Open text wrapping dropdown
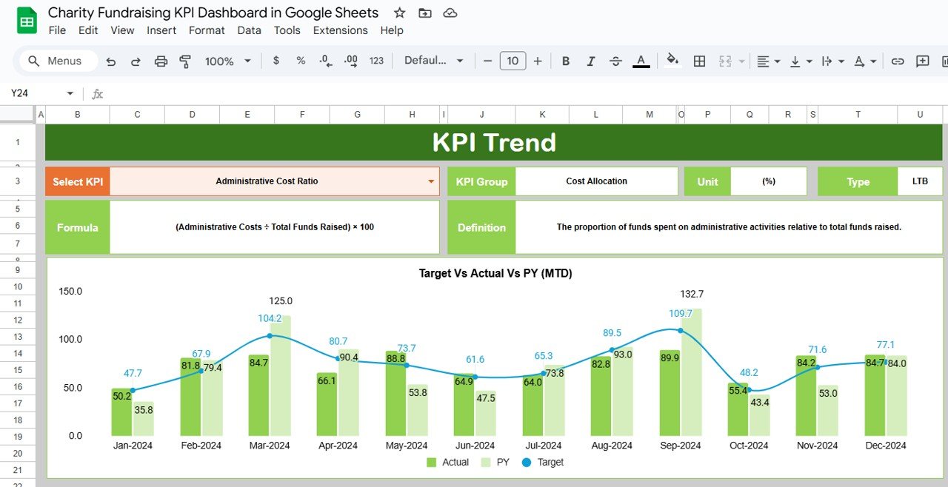This screenshot has height=487, width=948. [x=832, y=61]
